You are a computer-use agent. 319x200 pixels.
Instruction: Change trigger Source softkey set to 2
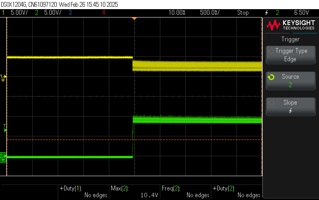tap(291, 81)
